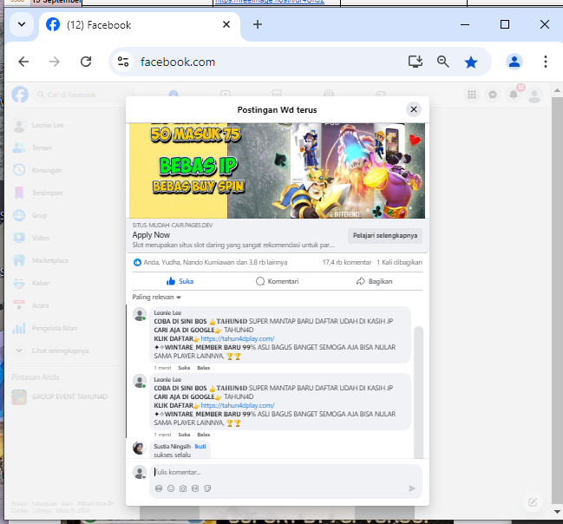The image size is (563, 524).
Task: Open the tab search dropdown arrow
Action: pos(22,24)
